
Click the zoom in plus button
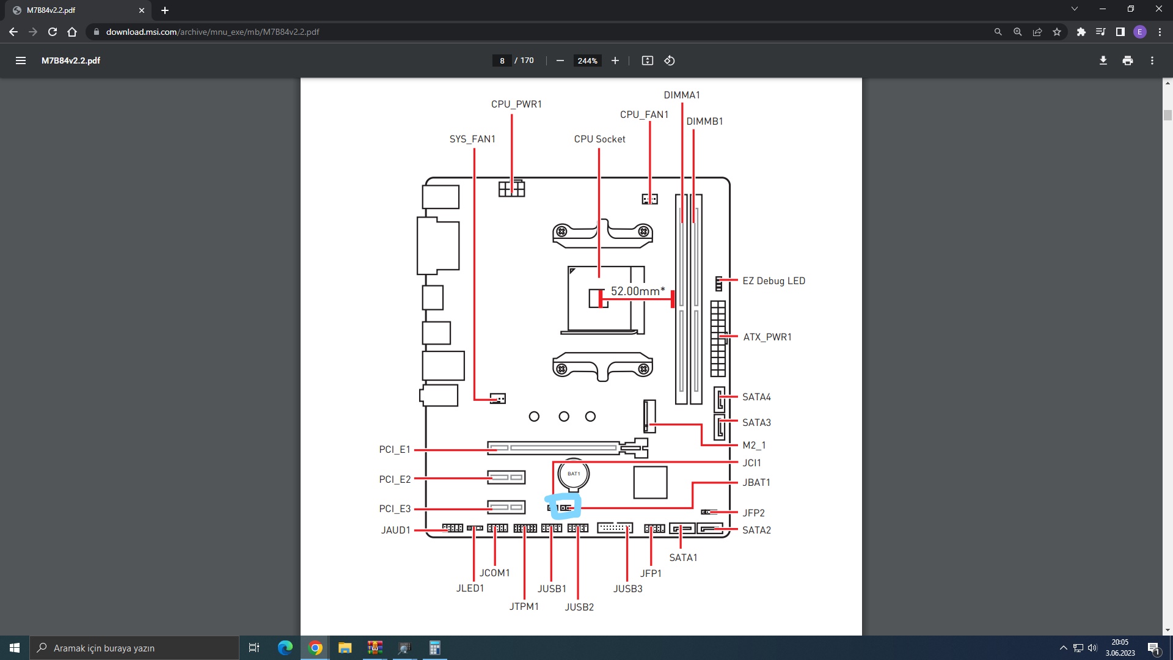point(615,61)
